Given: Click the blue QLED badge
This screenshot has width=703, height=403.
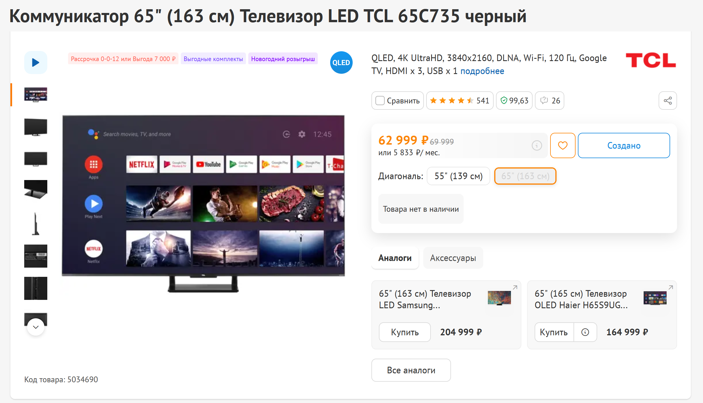Looking at the screenshot, I should 341,63.
